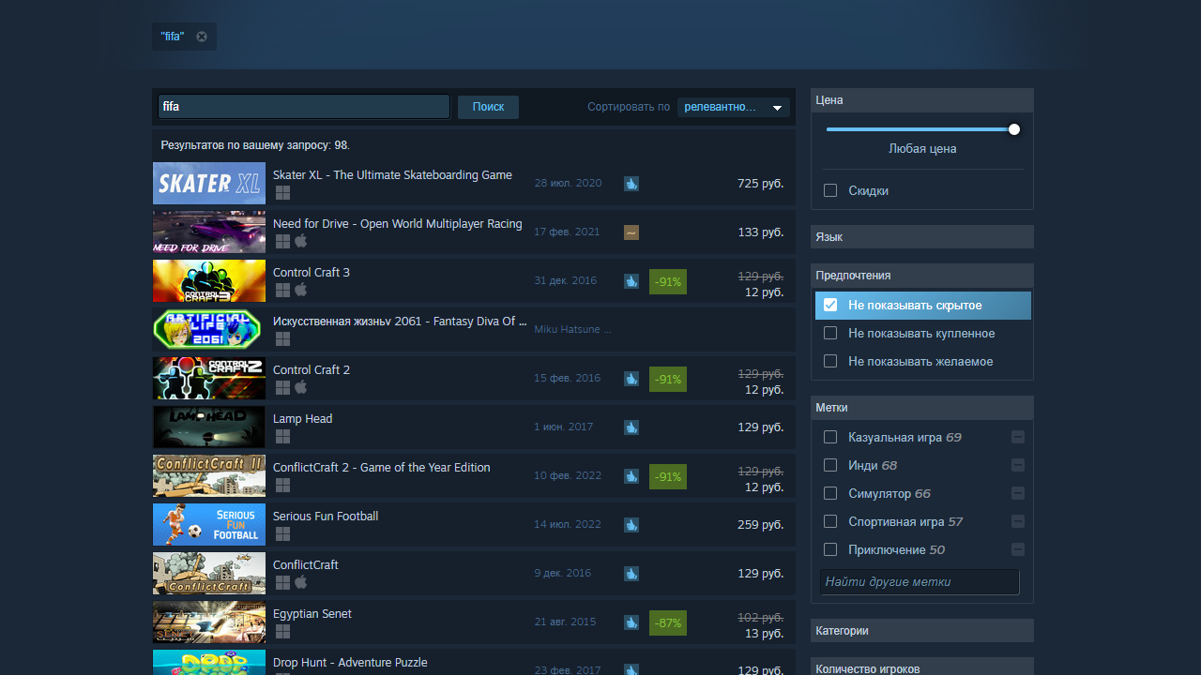Check Не показывать желаемое
1201x675 pixels.
click(830, 361)
